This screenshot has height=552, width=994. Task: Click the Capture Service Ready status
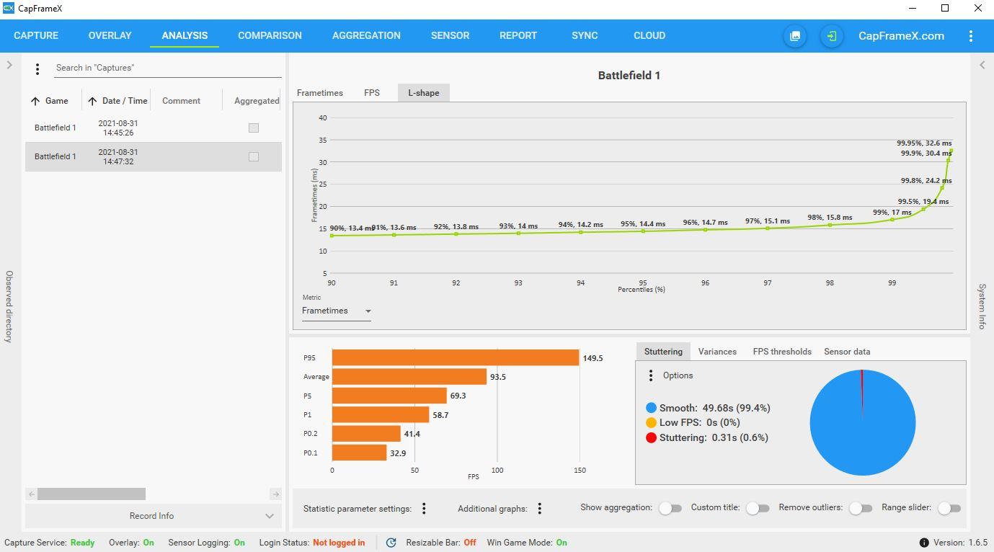click(82, 543)
